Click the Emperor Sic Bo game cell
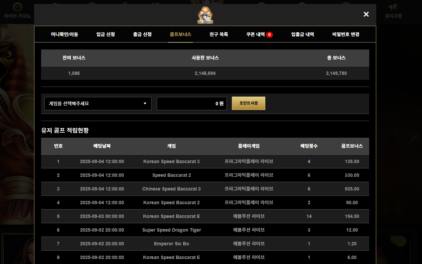This screenshot has height=264, width=422. [171, 244]
